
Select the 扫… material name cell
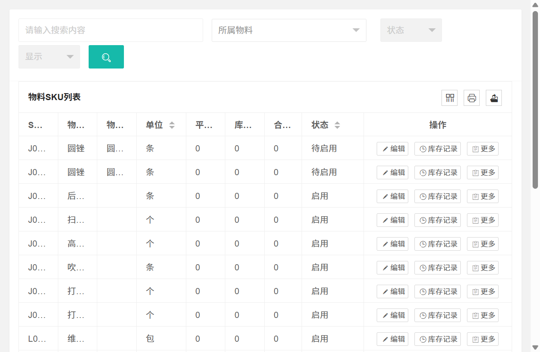[x=78, y=219]
